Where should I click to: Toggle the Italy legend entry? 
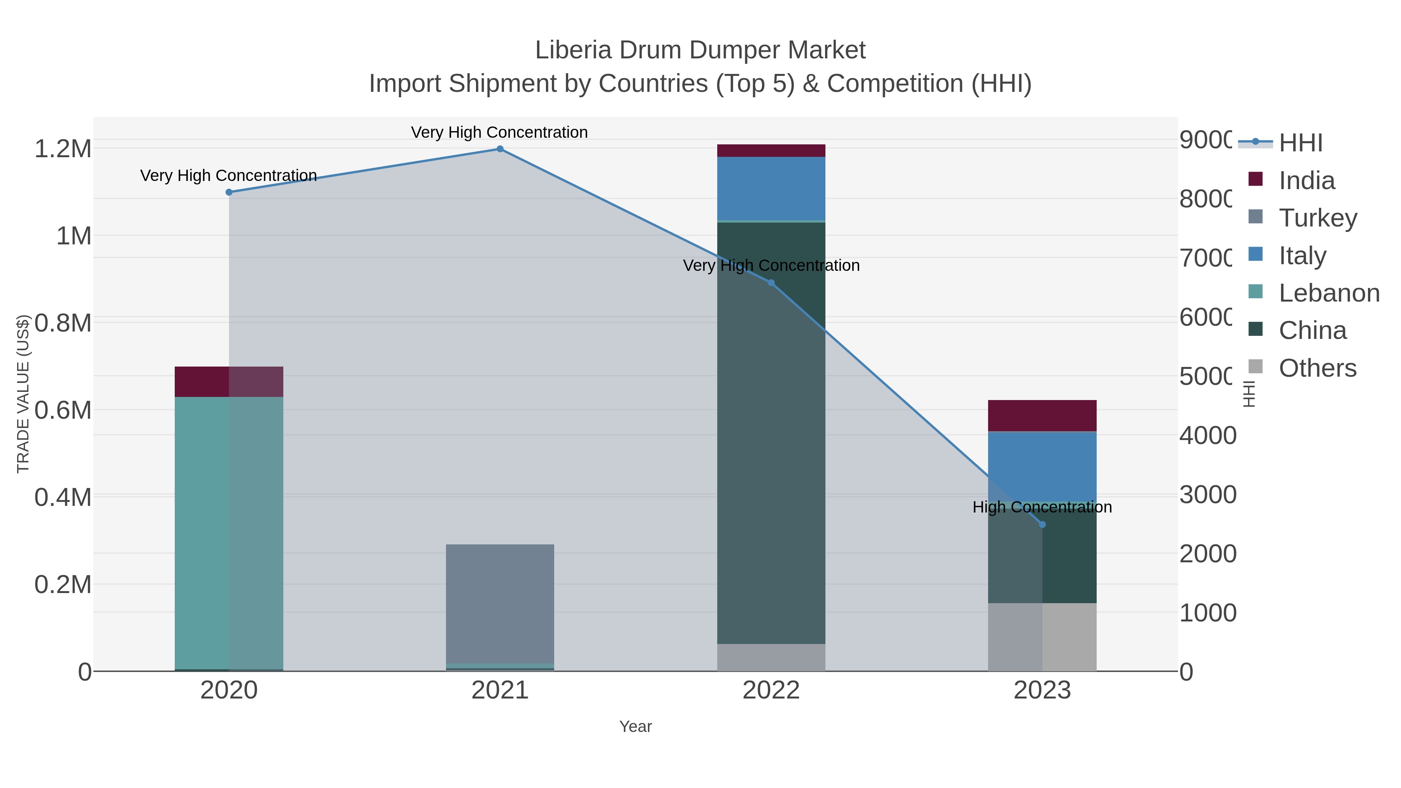[x=1287, y=255]
